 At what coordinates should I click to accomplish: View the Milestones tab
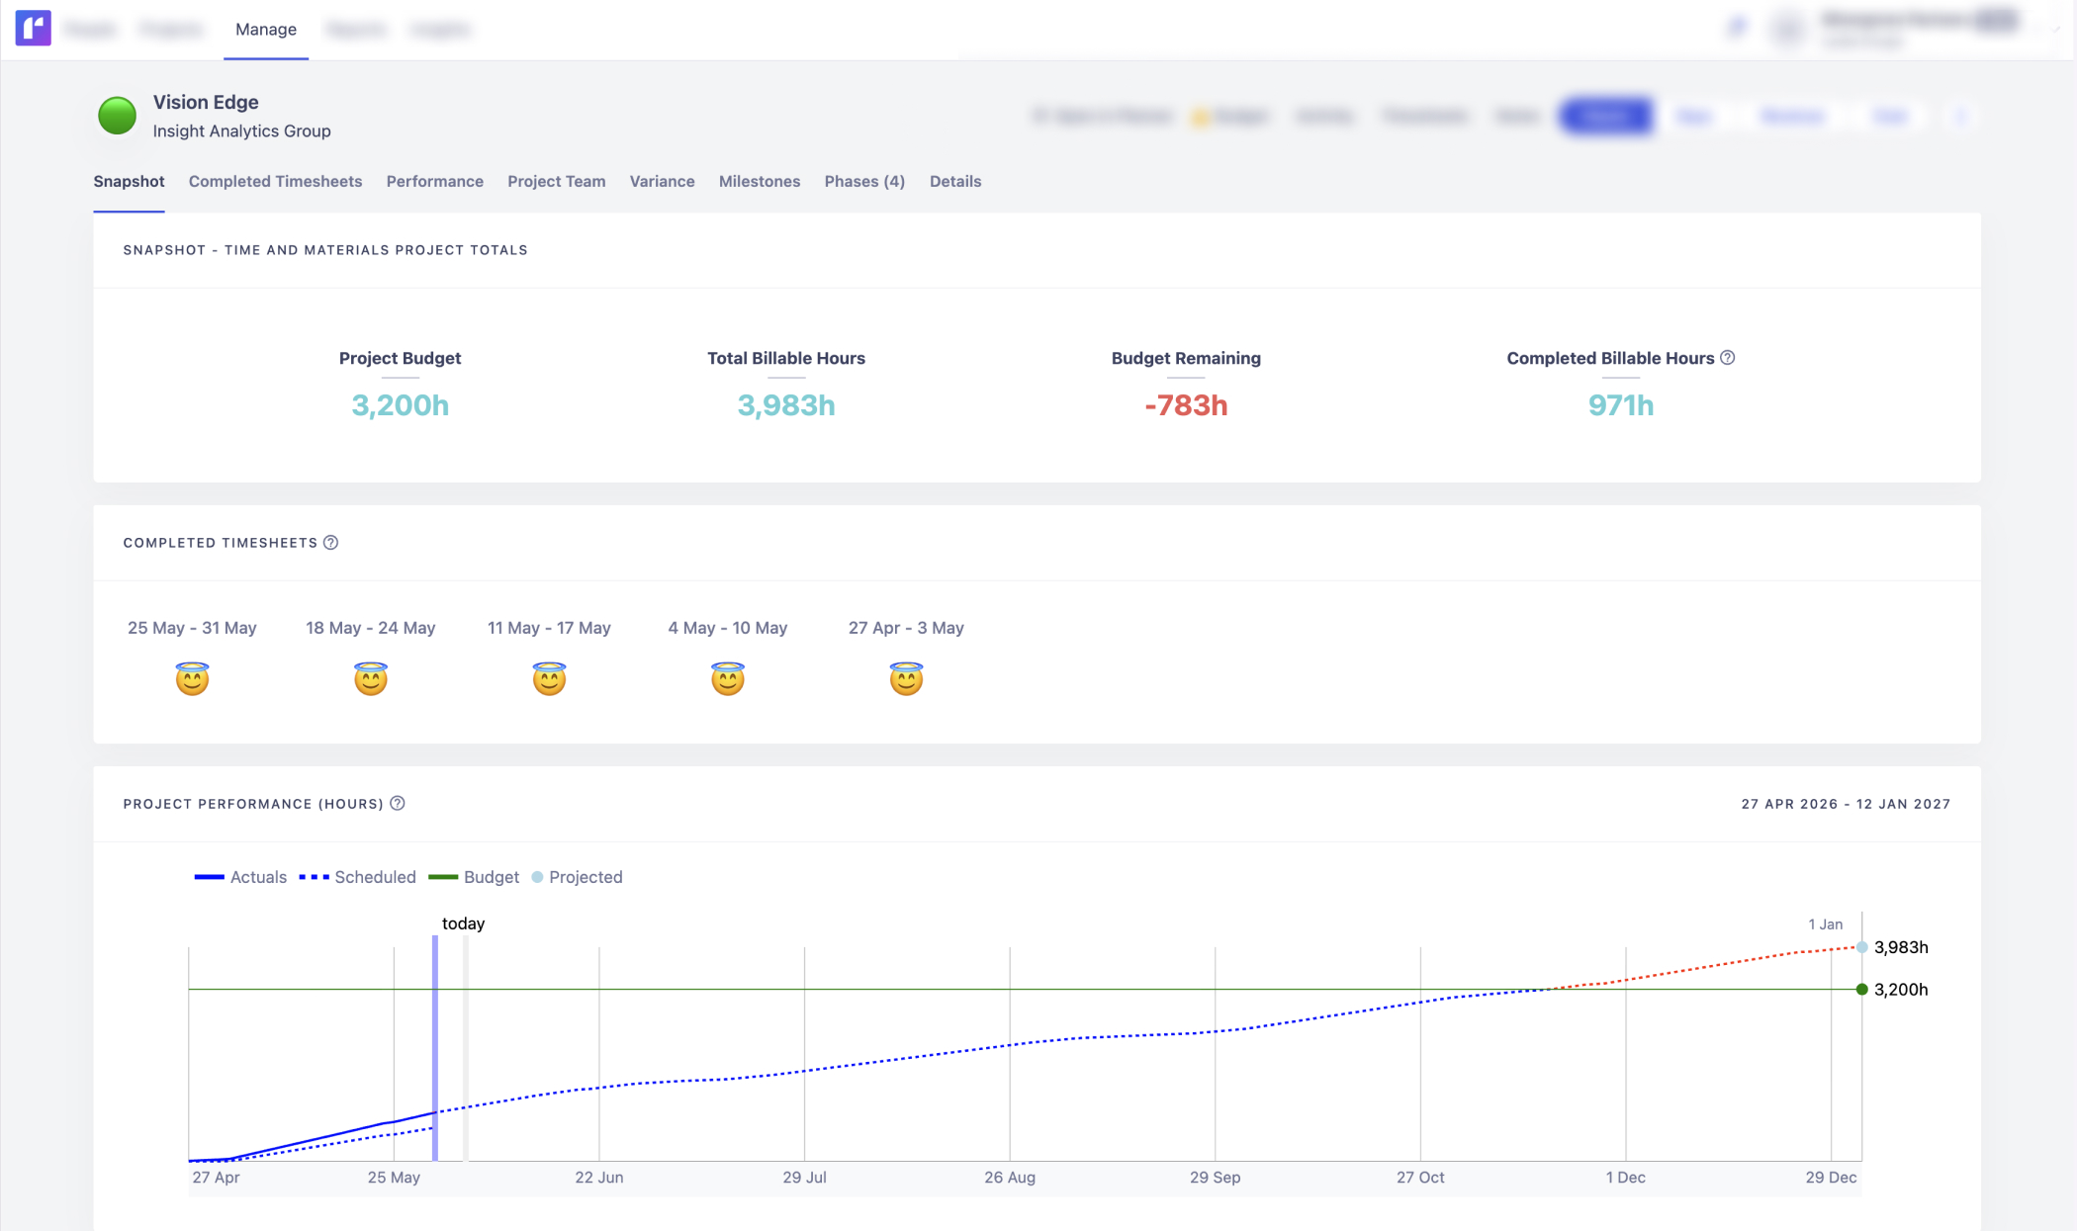tap(759, 181)
